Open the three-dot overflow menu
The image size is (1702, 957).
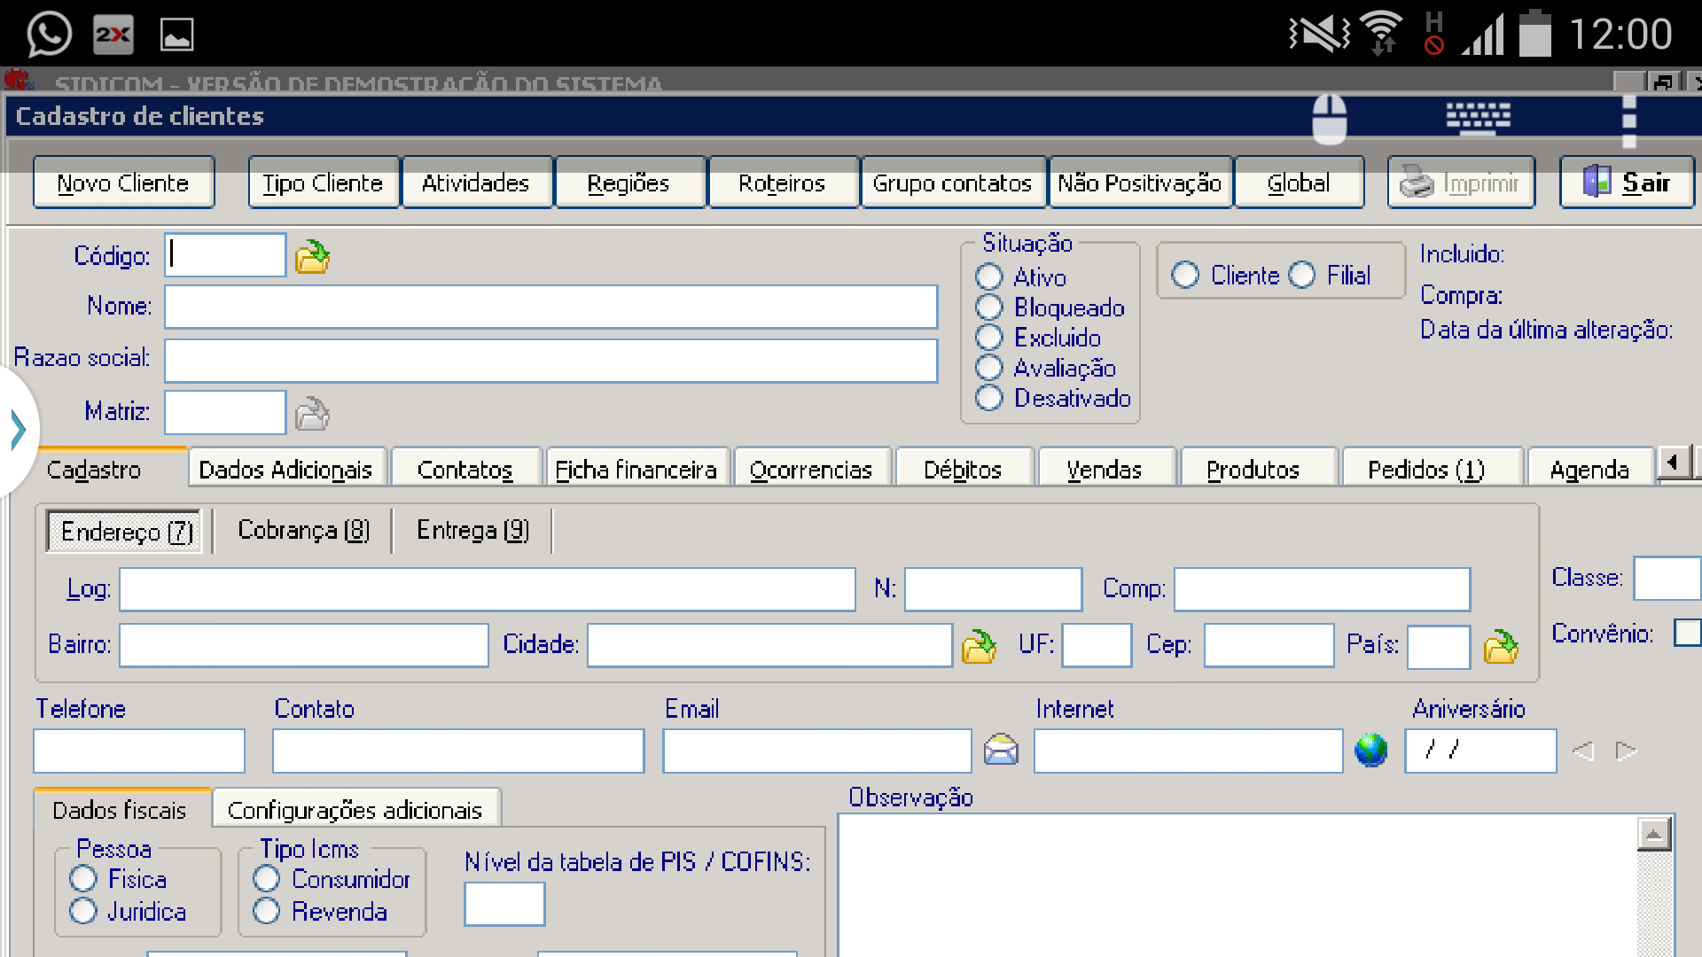1628,121
